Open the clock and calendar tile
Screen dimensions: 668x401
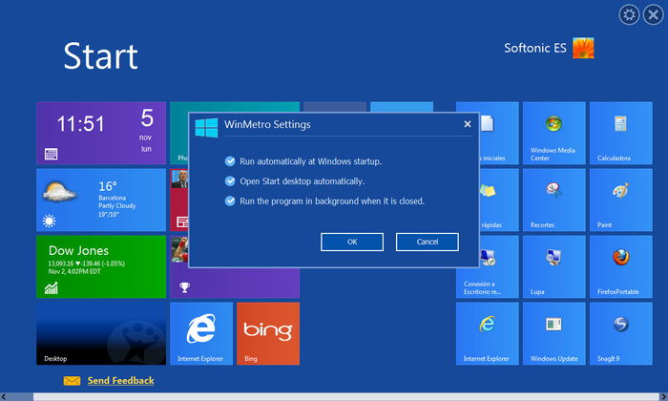click(101, 133)
